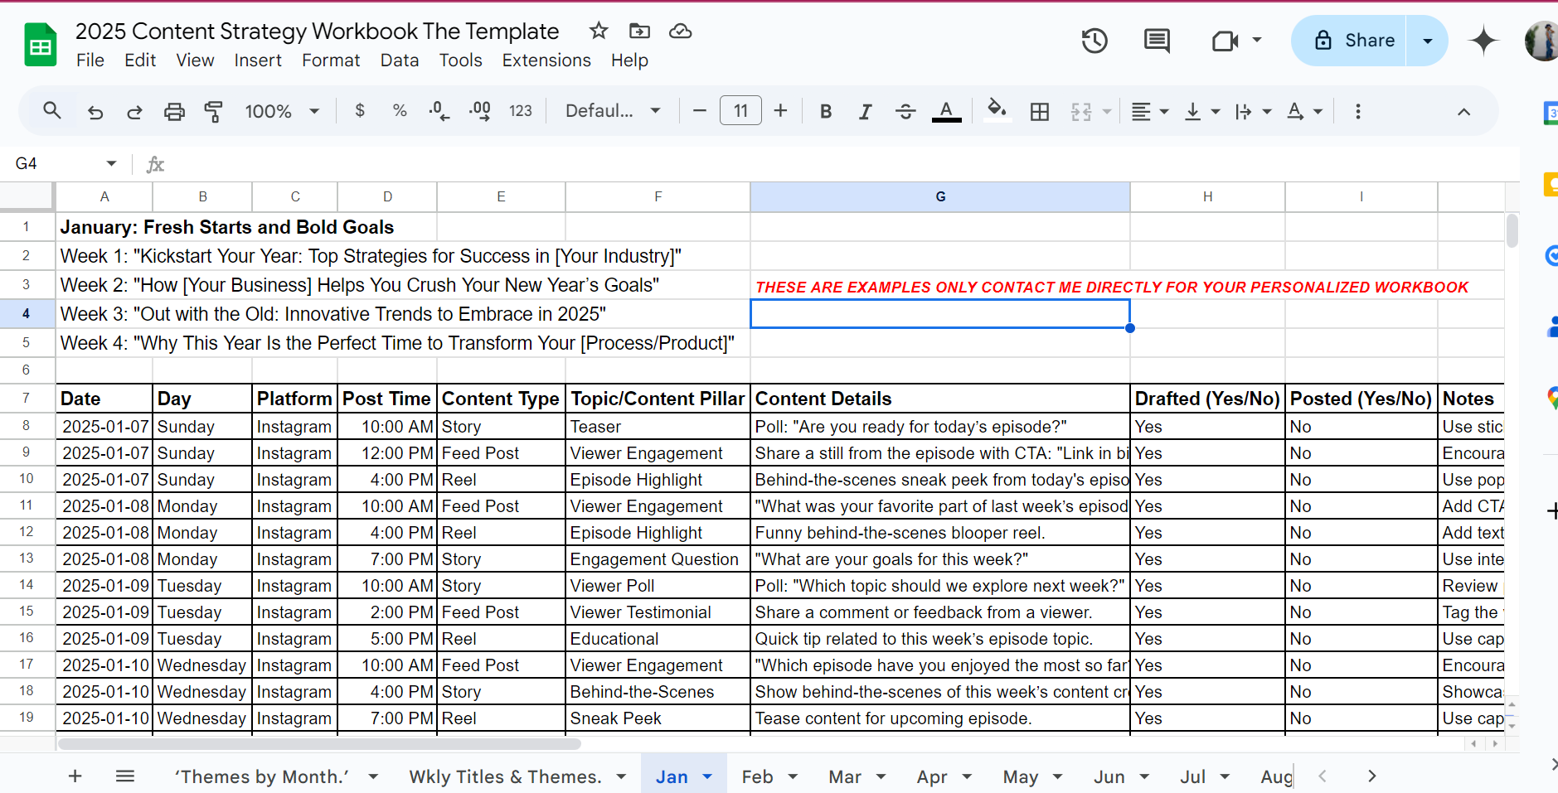
Task: Open version history via the clock icon
Action: [1094, 40]
